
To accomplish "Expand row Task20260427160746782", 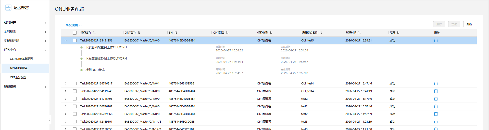I will pyautogui.click(x=66, y=106).
